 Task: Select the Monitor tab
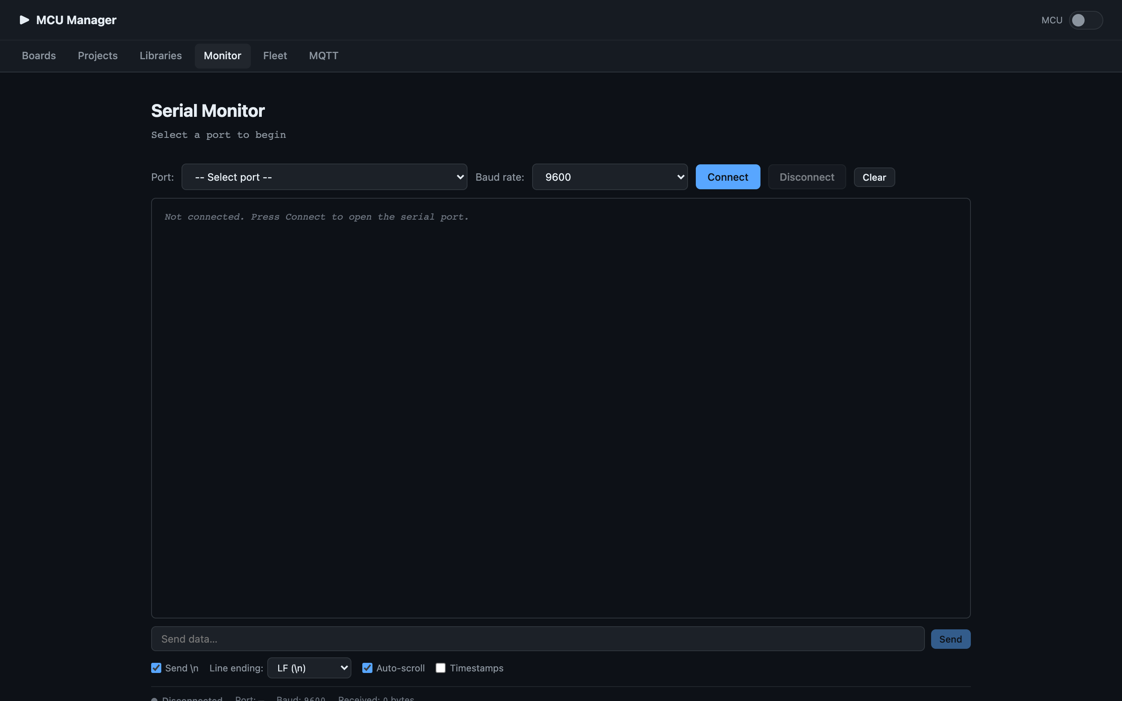tap(222, 56)
